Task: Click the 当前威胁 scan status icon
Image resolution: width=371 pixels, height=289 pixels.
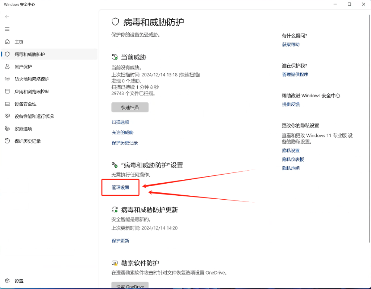Action: [x=115, y=57]
